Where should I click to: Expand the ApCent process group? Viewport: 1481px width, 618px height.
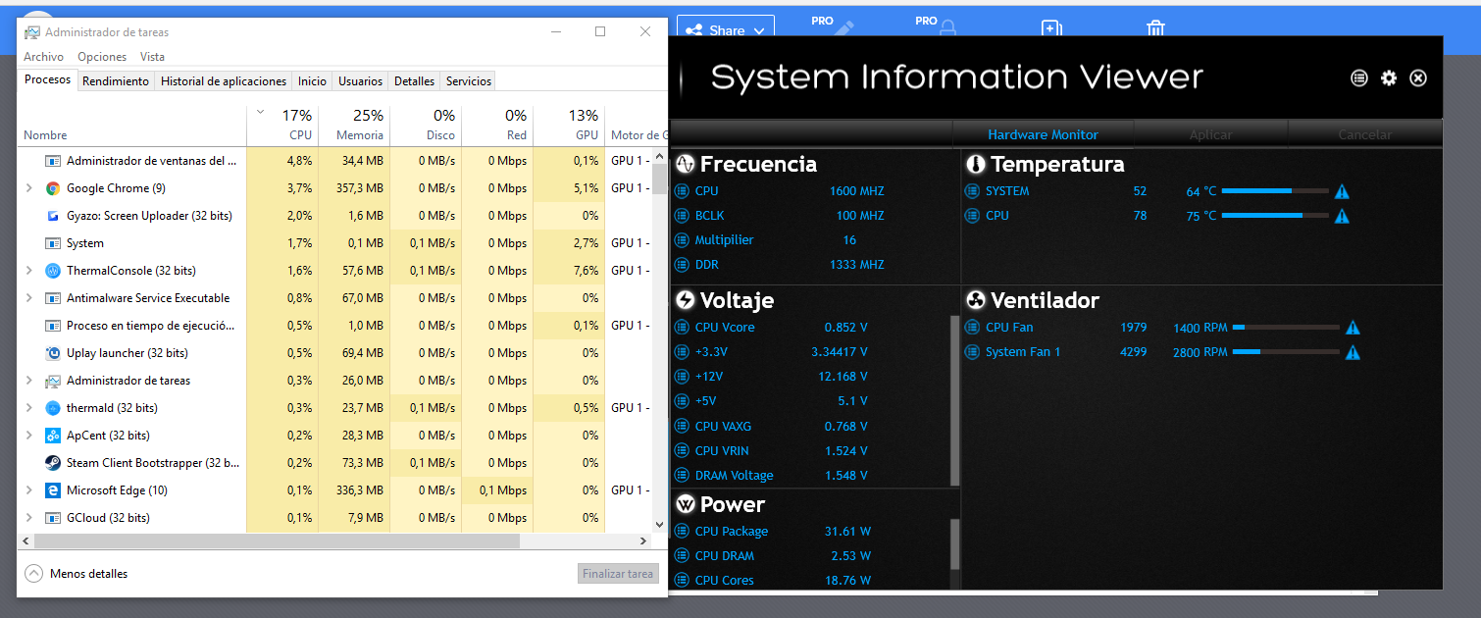(28, 436)
